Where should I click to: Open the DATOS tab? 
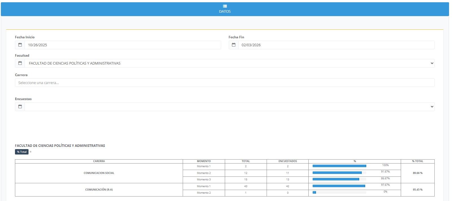(225, 9)
